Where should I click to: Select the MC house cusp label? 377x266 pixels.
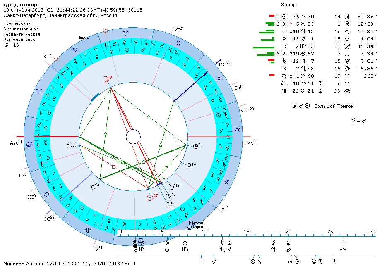[x=223, y=64]
